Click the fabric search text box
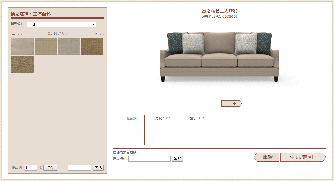 79,168
